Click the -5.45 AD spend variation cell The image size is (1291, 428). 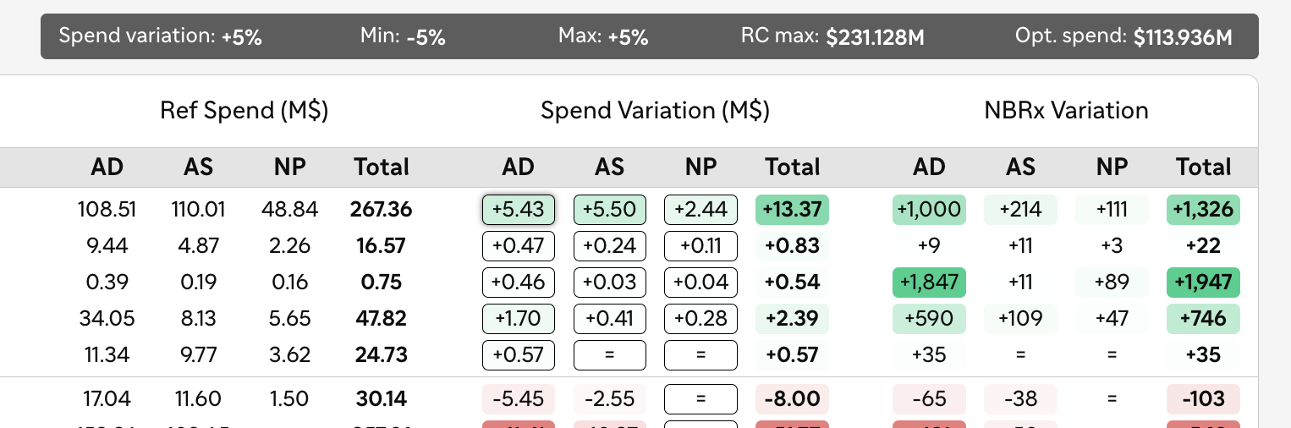[x=519, y=398]
